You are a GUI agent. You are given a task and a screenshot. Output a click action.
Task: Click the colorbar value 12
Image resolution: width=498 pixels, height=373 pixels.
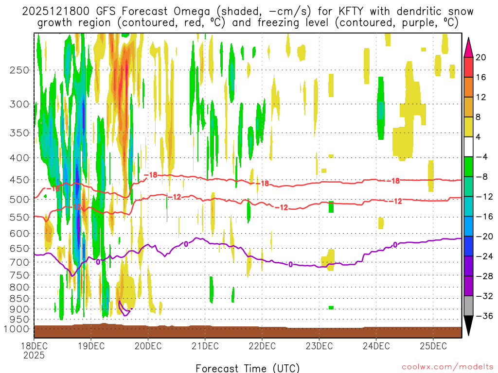coord(481,97)
